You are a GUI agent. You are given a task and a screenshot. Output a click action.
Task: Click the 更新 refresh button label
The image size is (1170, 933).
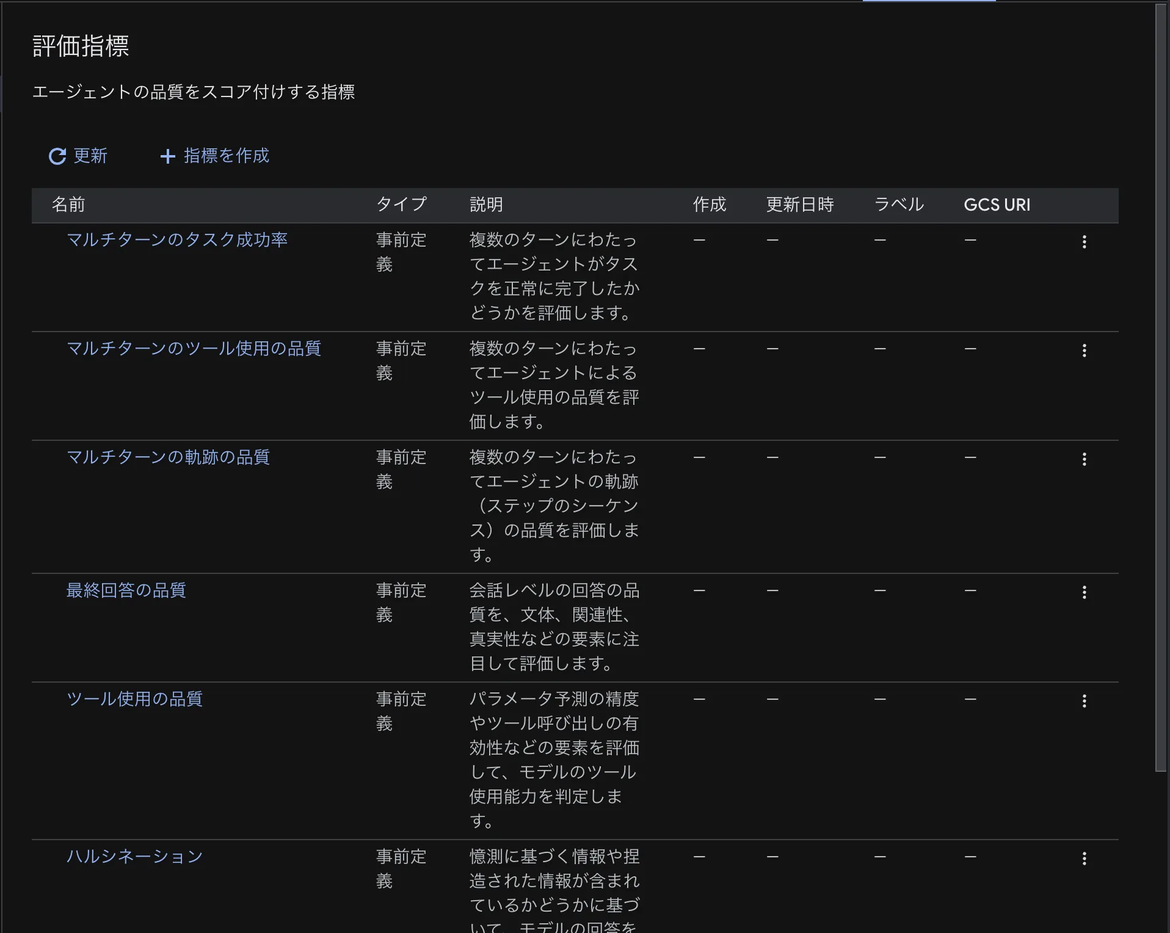click(90, 156)
